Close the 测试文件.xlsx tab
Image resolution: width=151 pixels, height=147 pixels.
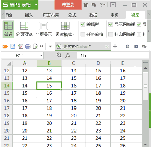tap(107, 47)
